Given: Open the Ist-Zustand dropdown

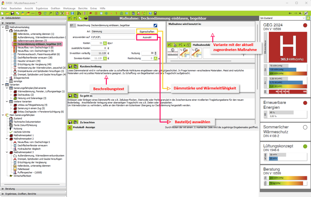Looking at the screenshot, I should 303,18.
